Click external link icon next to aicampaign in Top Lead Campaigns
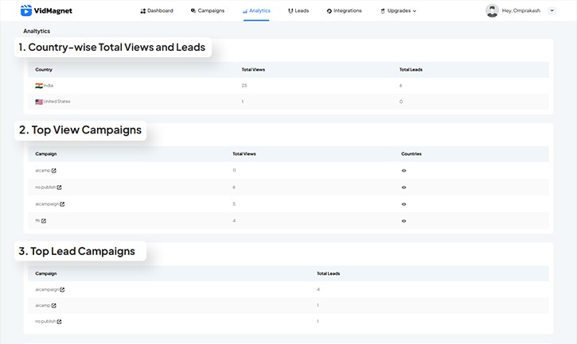Viewport: 577px width, 344px height. [62, 289]
